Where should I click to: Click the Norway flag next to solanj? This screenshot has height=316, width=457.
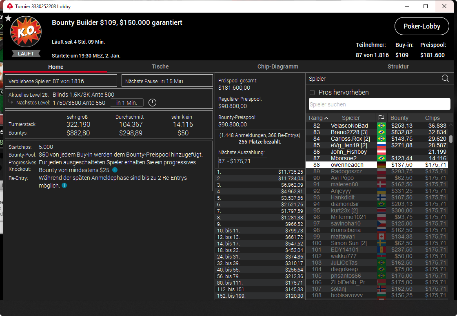click(382, 289)
